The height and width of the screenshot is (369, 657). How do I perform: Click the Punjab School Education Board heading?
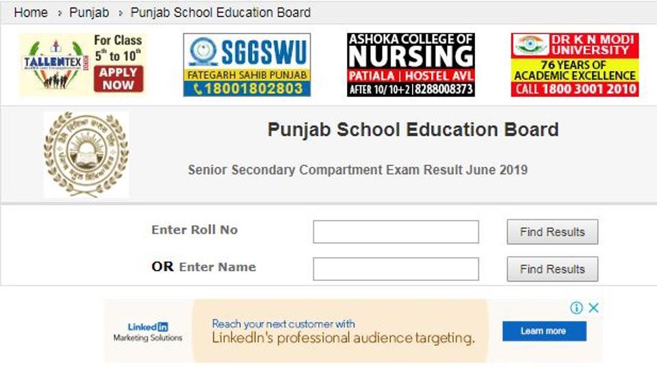point(413,130)
